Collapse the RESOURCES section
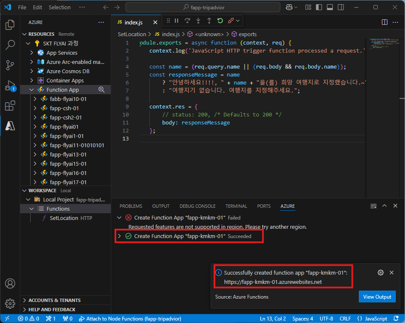This screenshot has height=323, width=405. click(24, 34)
